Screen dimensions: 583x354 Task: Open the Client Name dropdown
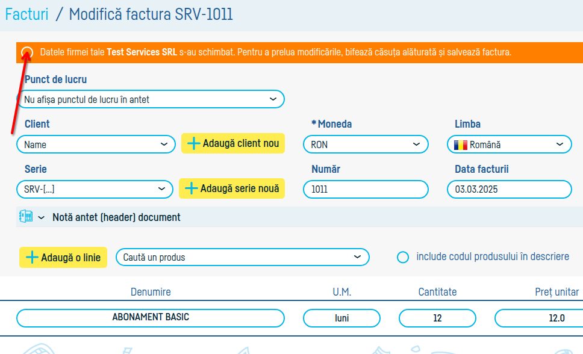[96, 144]
